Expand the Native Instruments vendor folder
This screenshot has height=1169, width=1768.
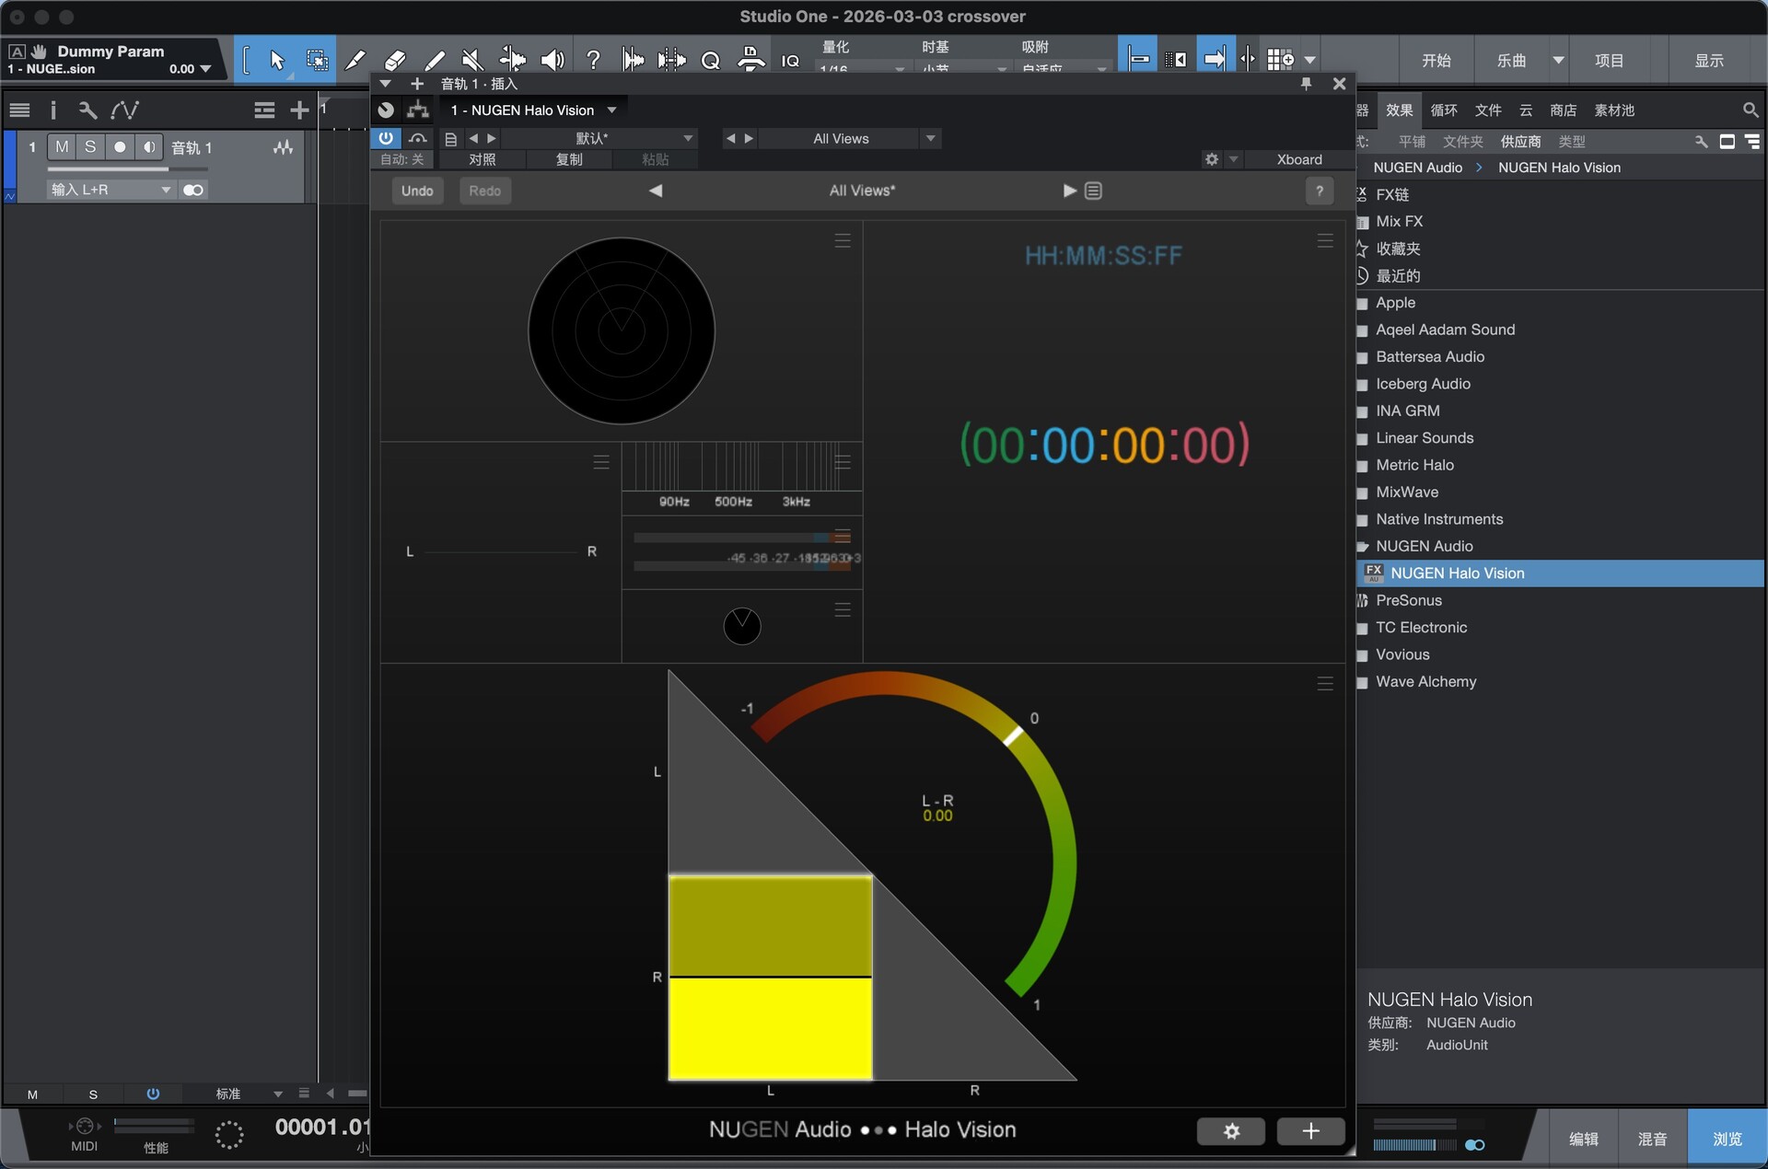(1438, 519)
